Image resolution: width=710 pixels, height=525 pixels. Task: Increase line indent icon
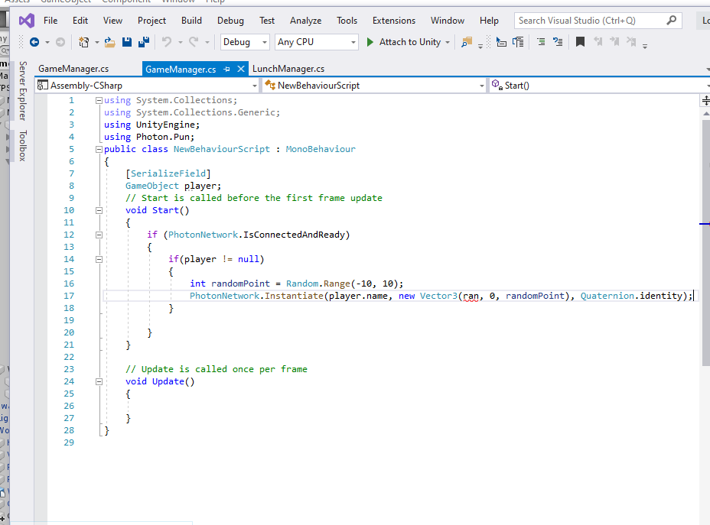point(558,42)
